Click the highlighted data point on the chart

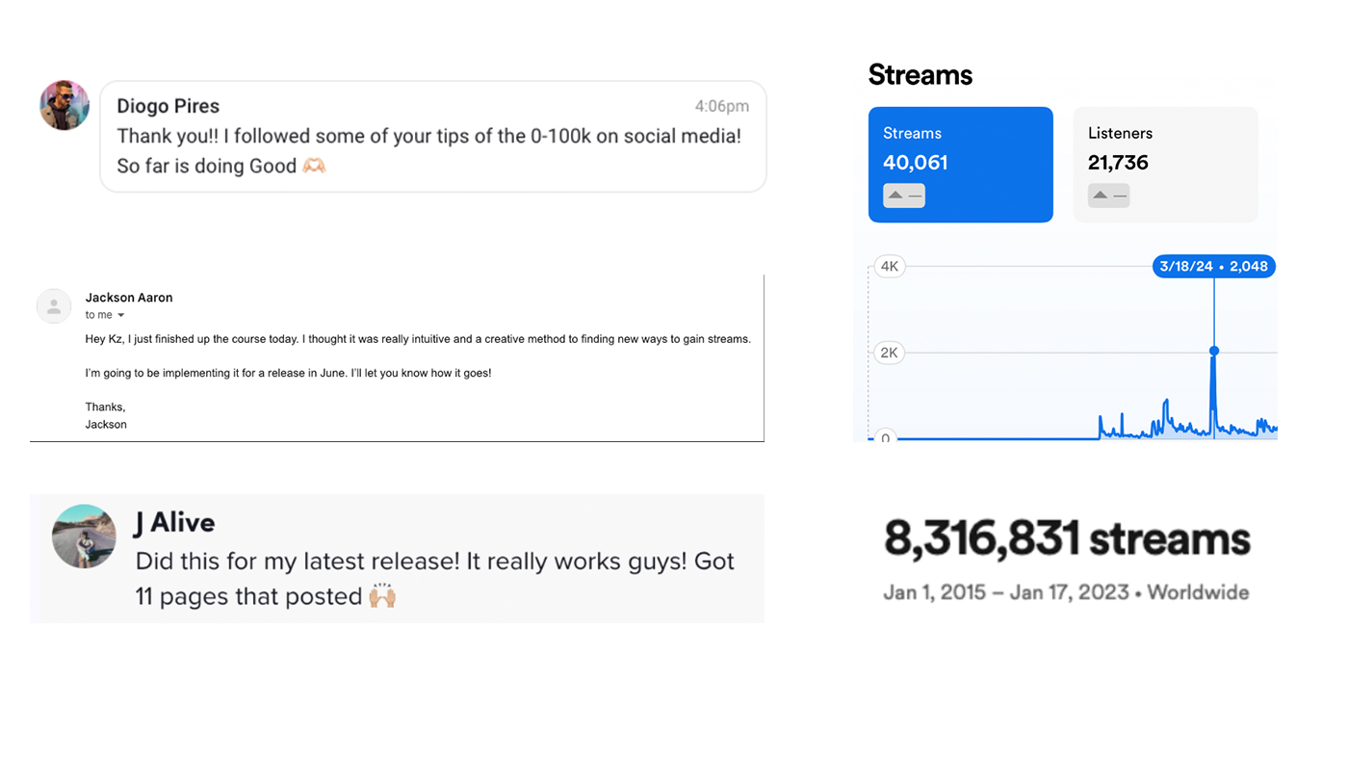[x=1214, y=351]
